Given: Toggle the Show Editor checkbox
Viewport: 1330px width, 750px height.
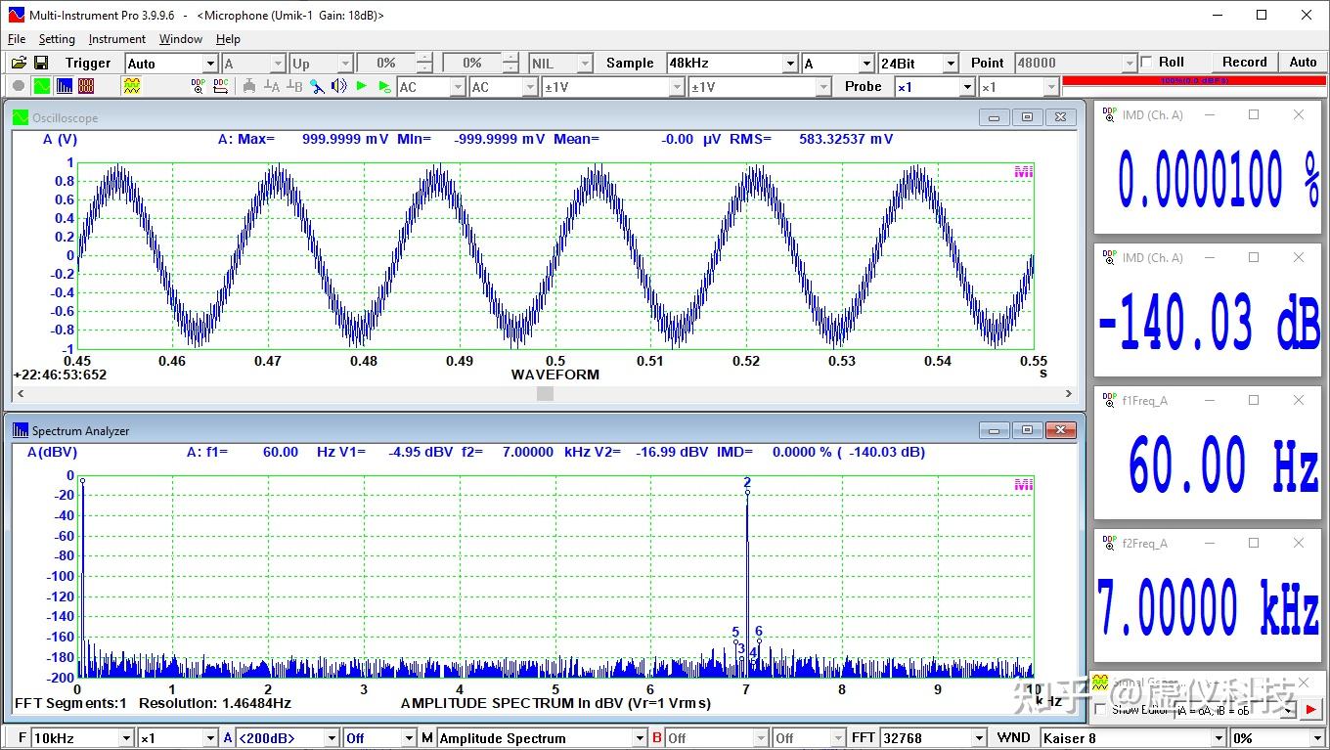Looking at the screenshot, I should 1100,709.
